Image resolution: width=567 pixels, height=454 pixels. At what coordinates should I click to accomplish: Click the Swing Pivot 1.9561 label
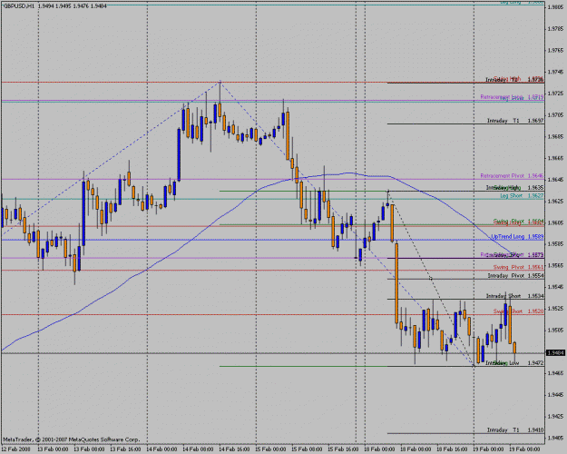tap(518, 267)
